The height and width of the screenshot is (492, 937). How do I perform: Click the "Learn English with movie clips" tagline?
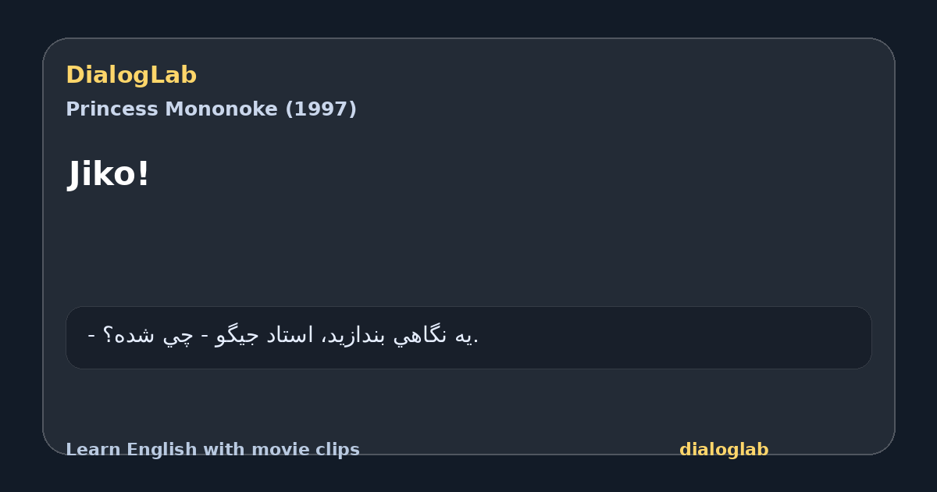pos(212,450)
